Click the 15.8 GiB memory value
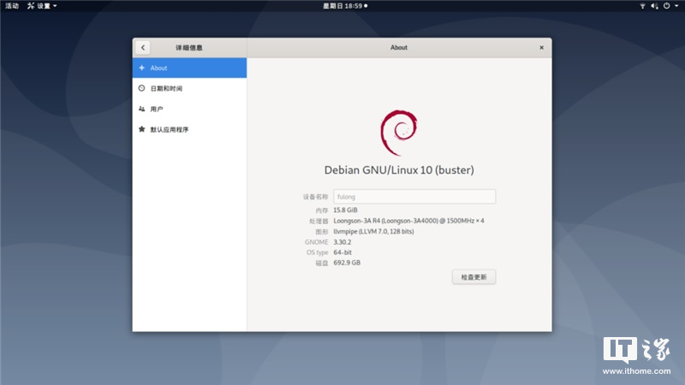 (x=345, y=210)
